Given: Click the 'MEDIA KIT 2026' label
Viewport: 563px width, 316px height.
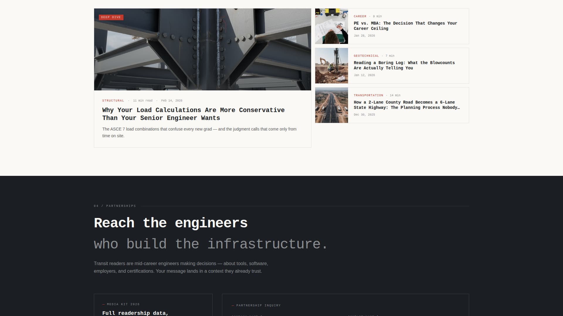Looking at the screenshot, I should (x=123, y=304).
